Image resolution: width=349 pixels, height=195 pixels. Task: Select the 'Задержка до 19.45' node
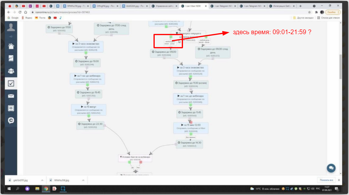tap(89, 94)
